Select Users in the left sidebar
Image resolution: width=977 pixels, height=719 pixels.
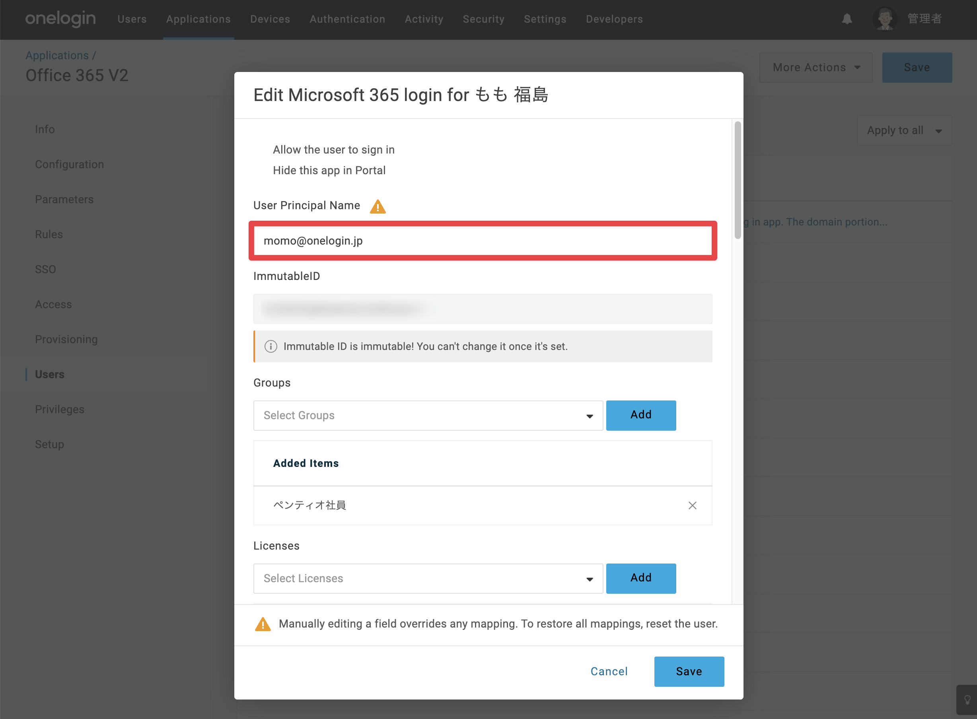[x=50, y=374]
